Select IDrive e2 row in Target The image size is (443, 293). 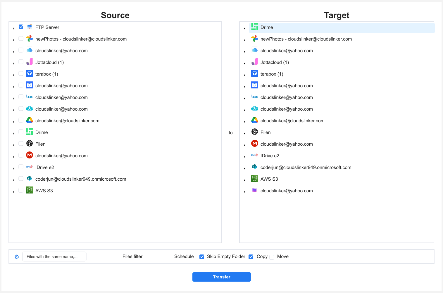click(342, 156)
